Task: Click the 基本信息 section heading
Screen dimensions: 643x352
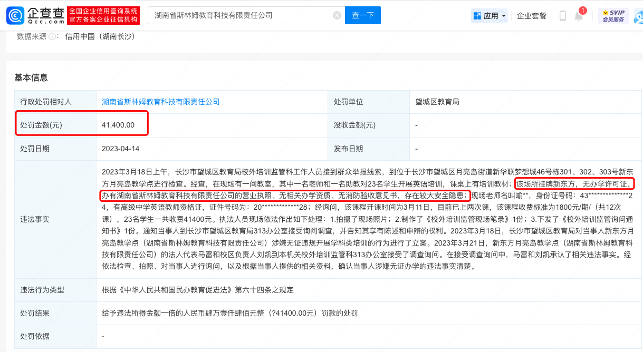Action: pyautogui.click(x=31, y=77)
